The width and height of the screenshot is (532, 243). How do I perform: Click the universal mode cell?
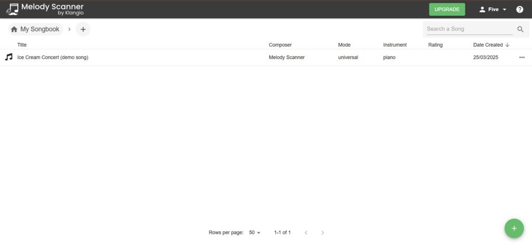coord(348,57)
